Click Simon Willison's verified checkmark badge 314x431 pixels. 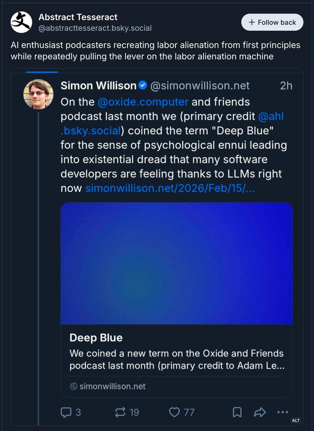click(143, 85)
